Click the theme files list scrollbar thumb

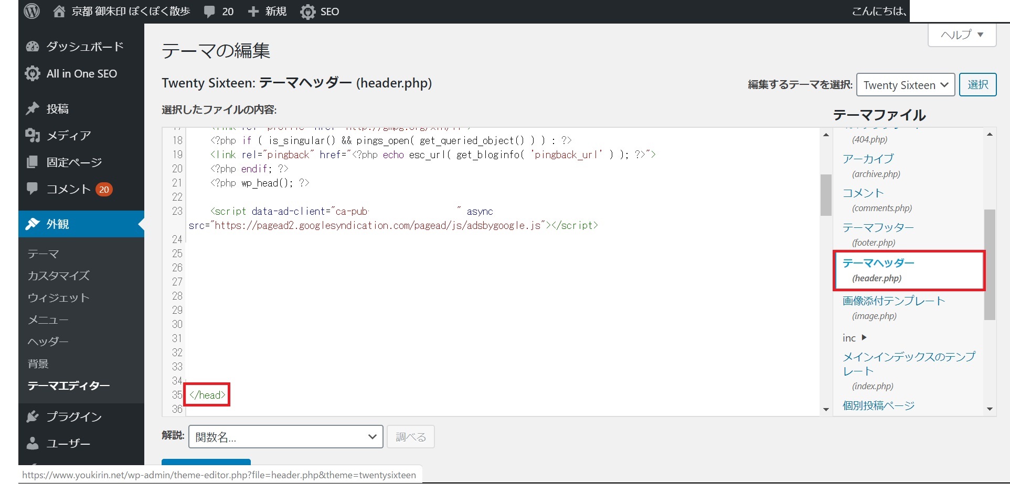coord(990,265)
